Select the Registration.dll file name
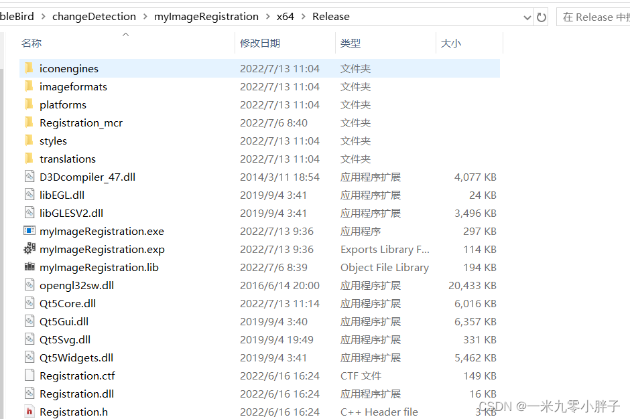Viewport: 630px width, 419px height. pos(77,394)
